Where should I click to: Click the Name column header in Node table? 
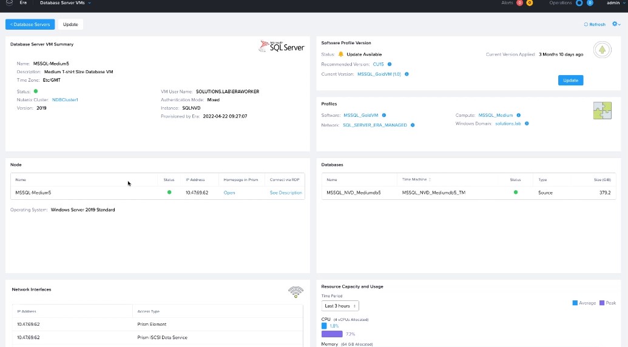click(x=21, y=180)
